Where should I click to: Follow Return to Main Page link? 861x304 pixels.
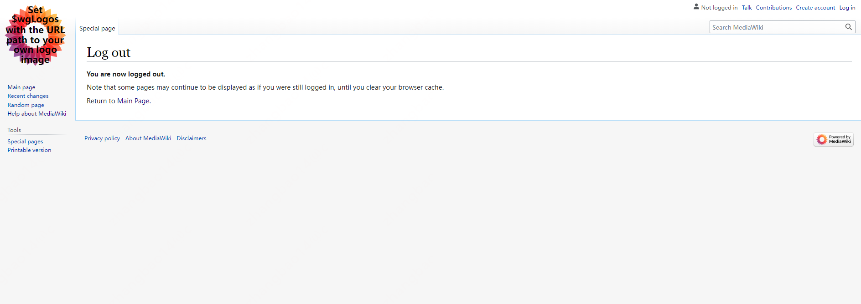coord(133,101)
